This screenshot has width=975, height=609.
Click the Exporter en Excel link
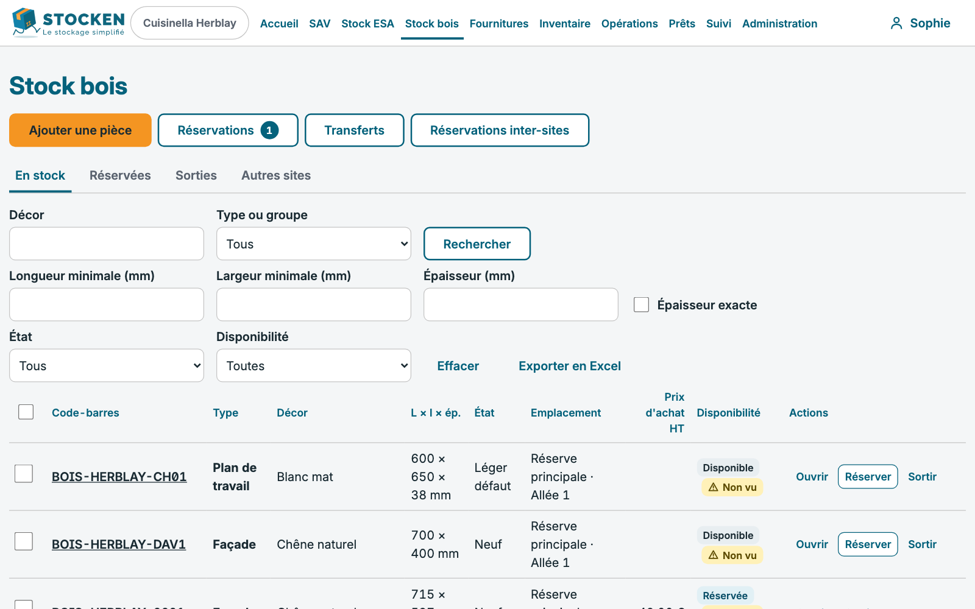coord(570,366)
